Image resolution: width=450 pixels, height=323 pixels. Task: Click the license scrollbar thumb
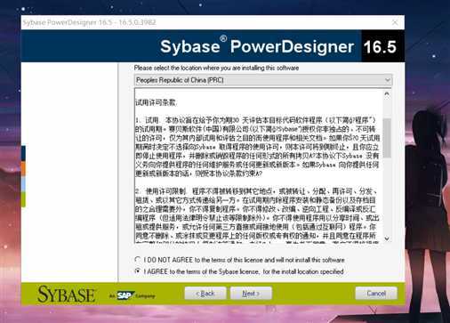coord(387,138)
